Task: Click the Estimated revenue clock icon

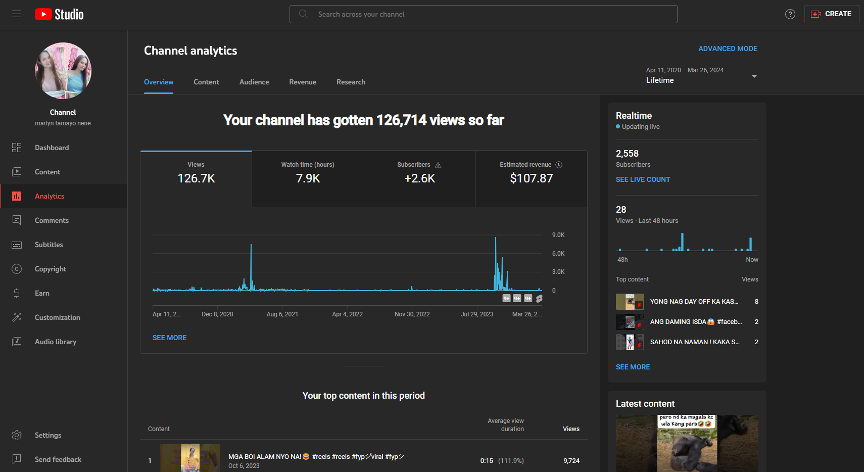Action: click(559, 165)
